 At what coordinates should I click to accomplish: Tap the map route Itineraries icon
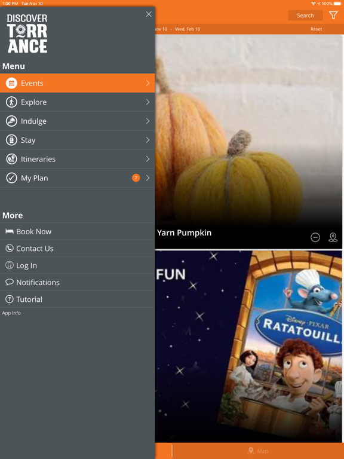[x=11, y=159]
